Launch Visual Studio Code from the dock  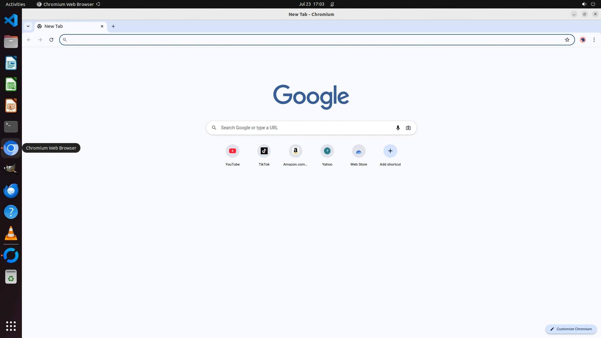point(11,20)
